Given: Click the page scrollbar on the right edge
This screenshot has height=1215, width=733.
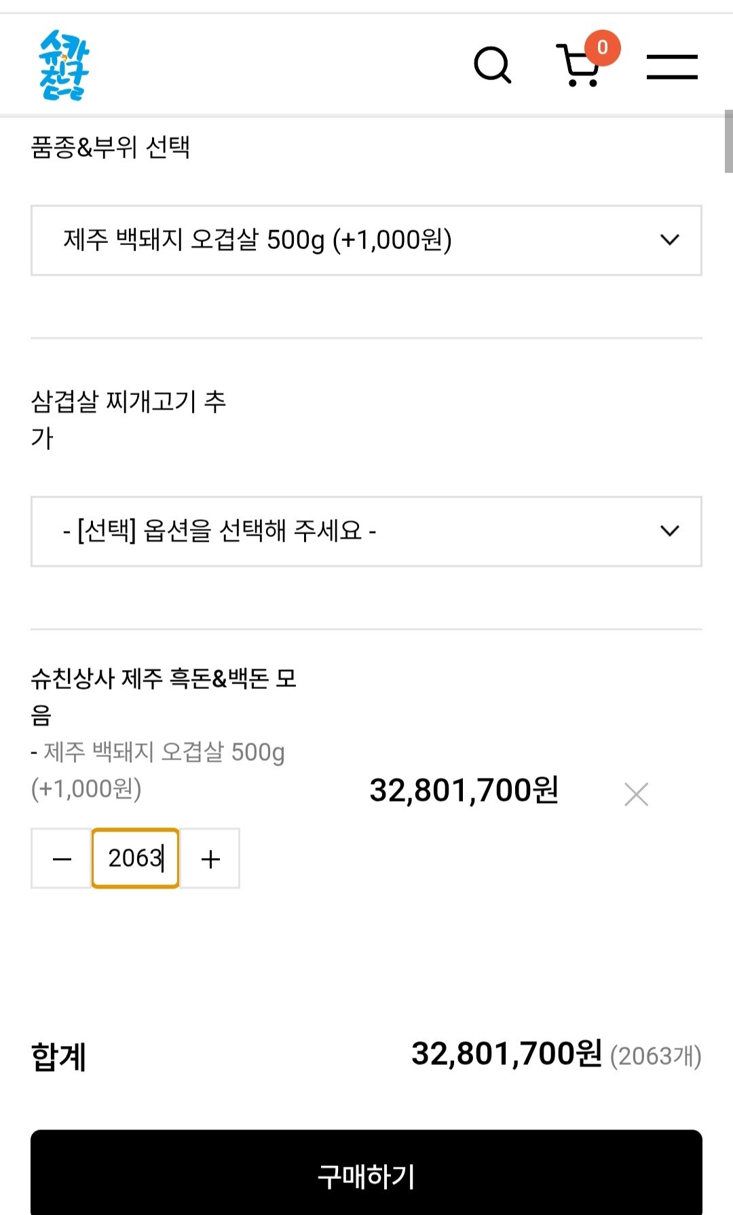Looking at the screenshot, I should [728, 141].
